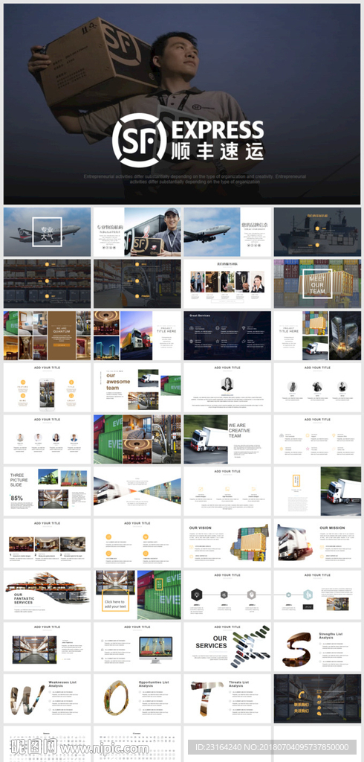Open the THREE PICTURE SLIDE thumbnail
The width and height of the screenshot is (364, 762).
pos(47,491)
